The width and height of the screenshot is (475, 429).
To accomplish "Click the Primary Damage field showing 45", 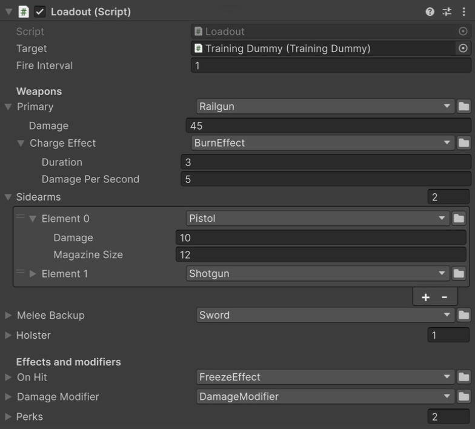I will [x=328, y=126].
